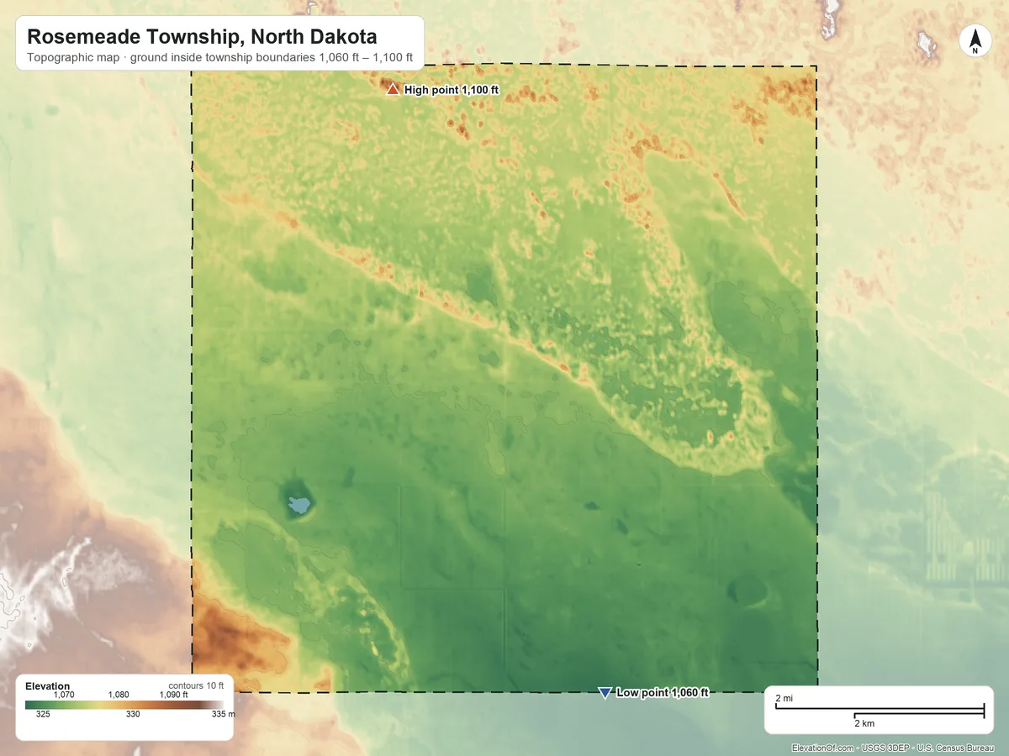This screenshot has height=756, width=1009.
Task: Click the "1,070" legend value
Action: pyautogui.click(x=65, y=696)
